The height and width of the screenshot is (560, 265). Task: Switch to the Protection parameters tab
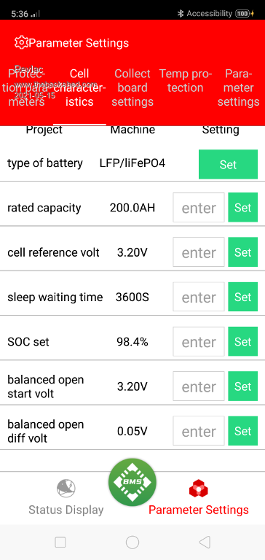coord(26,87)
